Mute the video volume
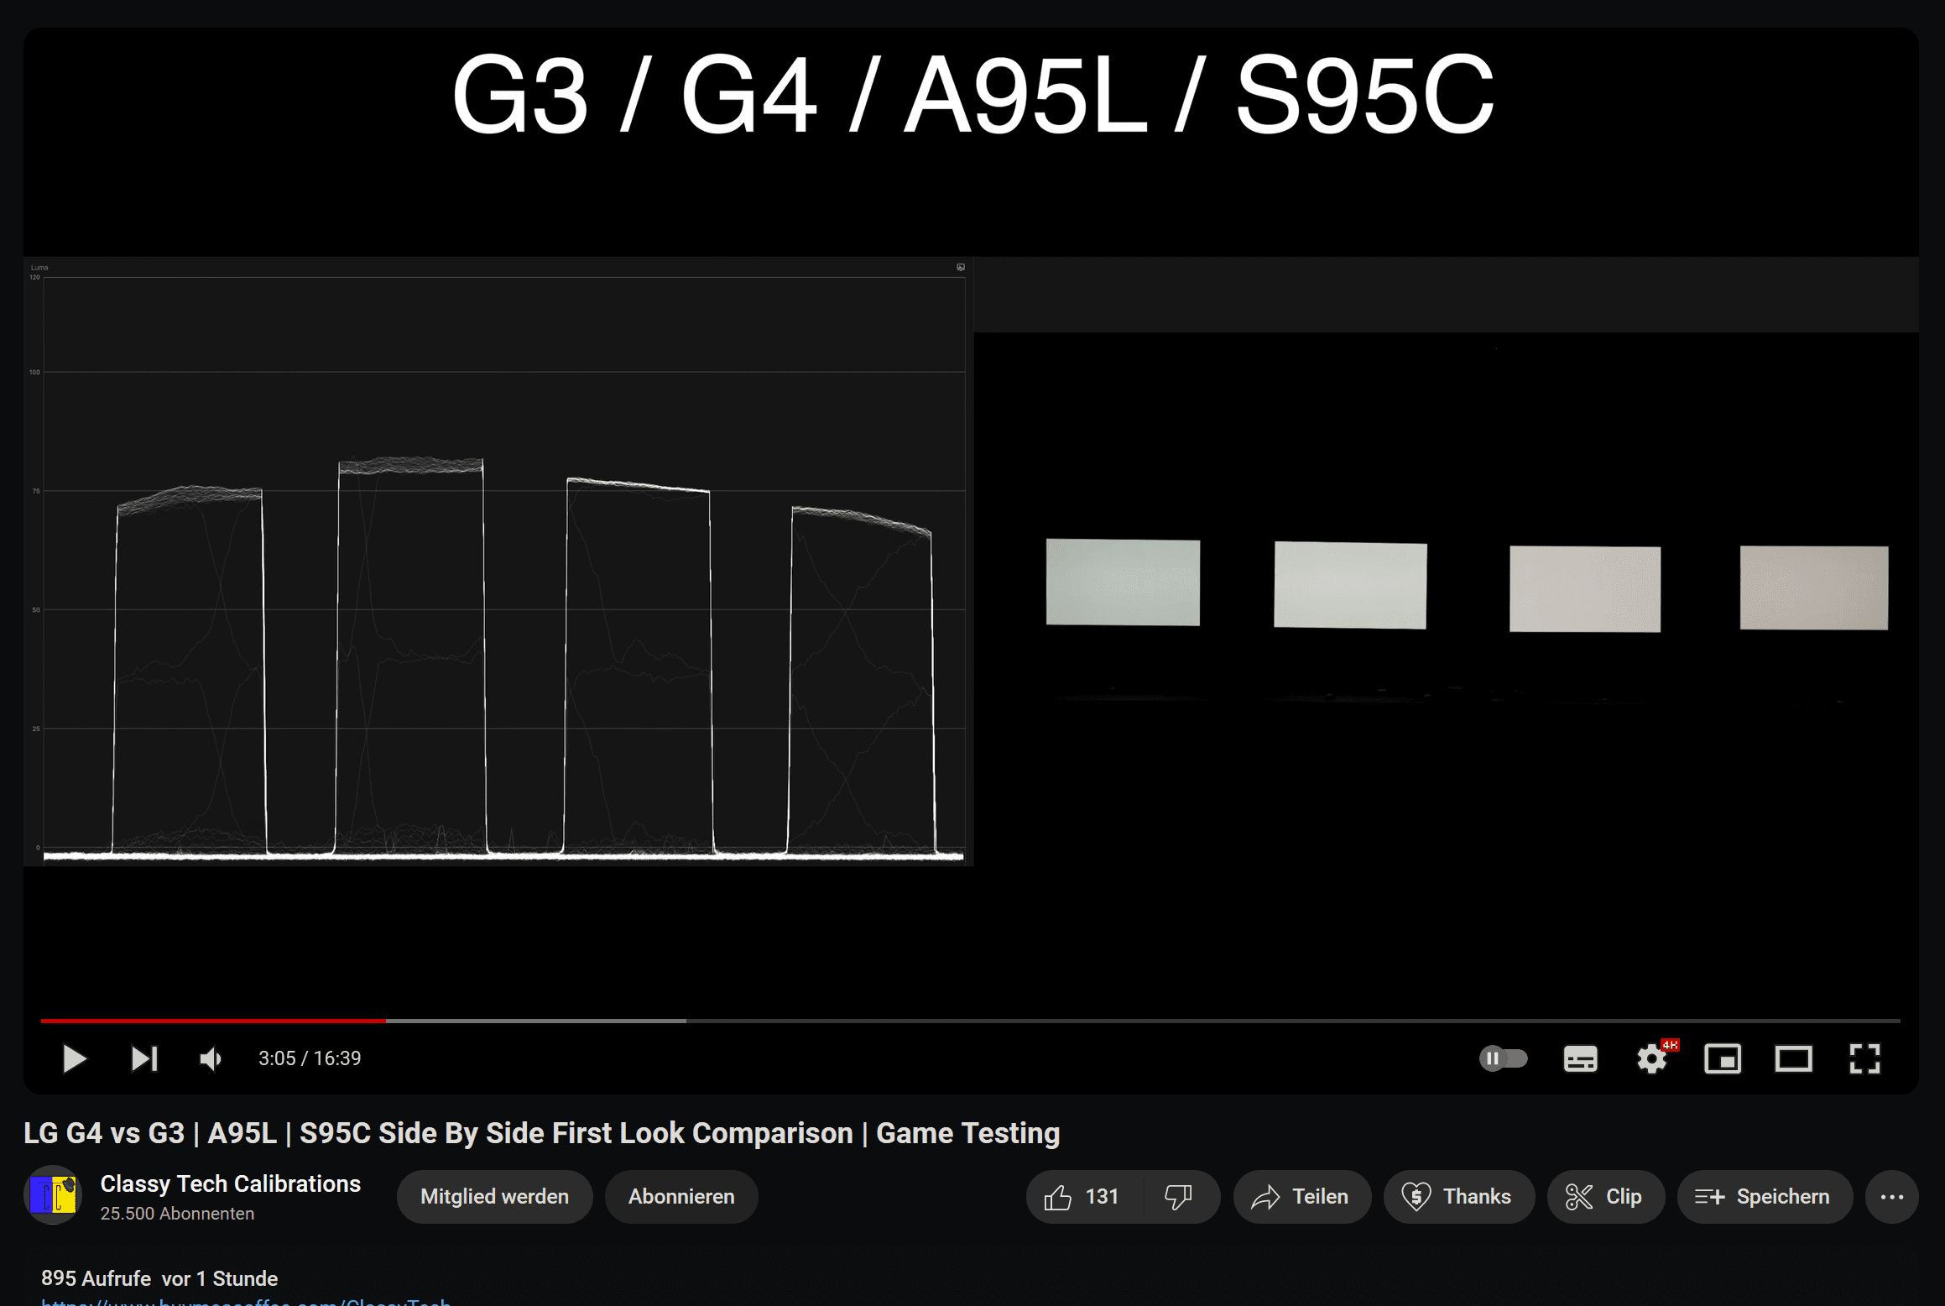 click(211, 1058)
